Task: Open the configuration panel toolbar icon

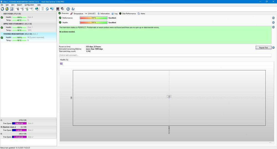Action: (11, 9)
